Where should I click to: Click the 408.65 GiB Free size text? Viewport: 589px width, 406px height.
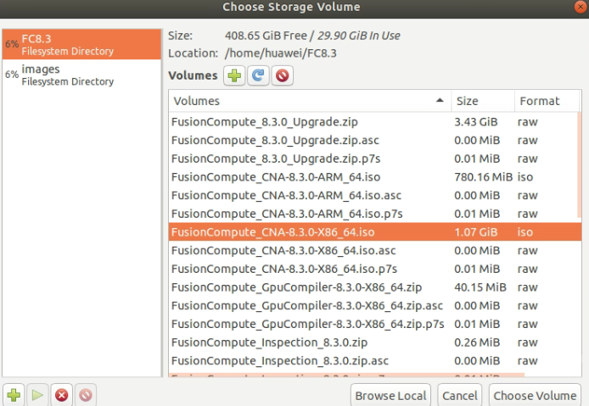tap(266, 36)
